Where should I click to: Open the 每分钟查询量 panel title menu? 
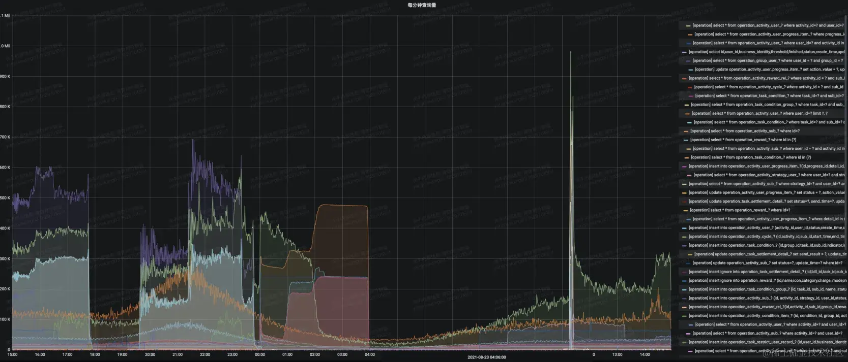pos(422,5)
